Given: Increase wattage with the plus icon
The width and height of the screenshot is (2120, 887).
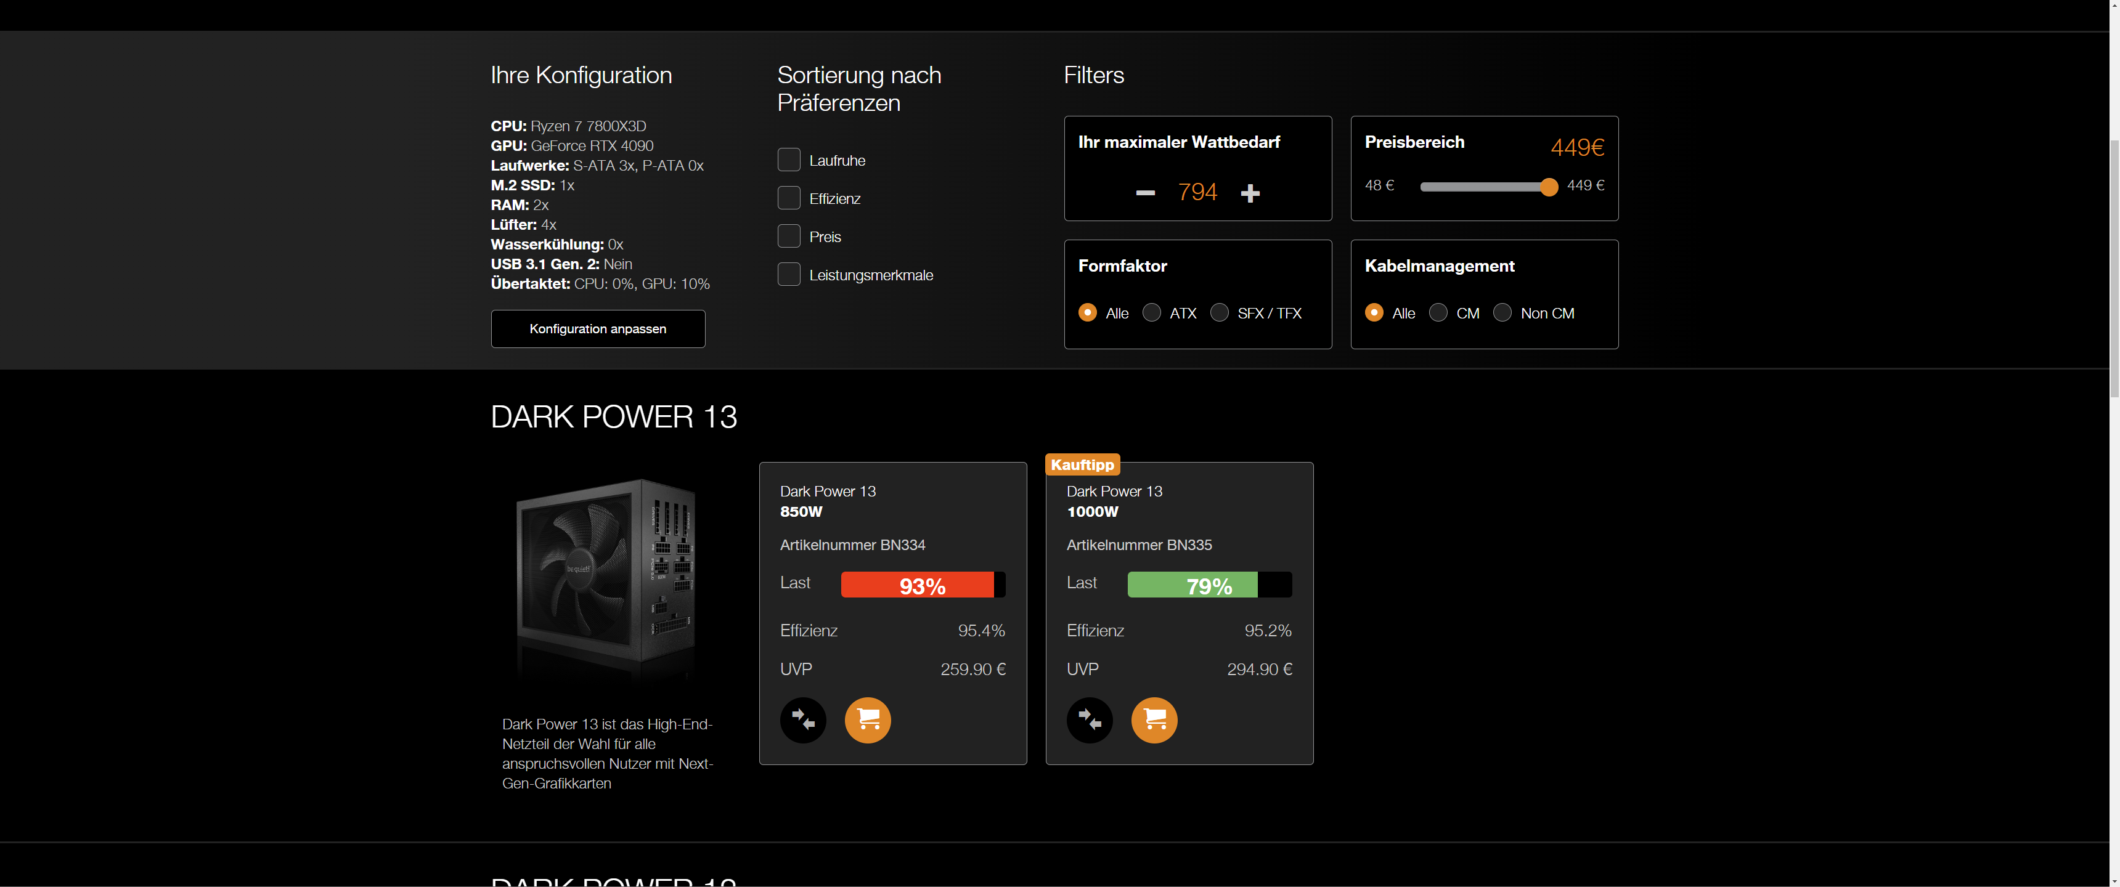Looking at the screenshot, I should point(1249,193).
